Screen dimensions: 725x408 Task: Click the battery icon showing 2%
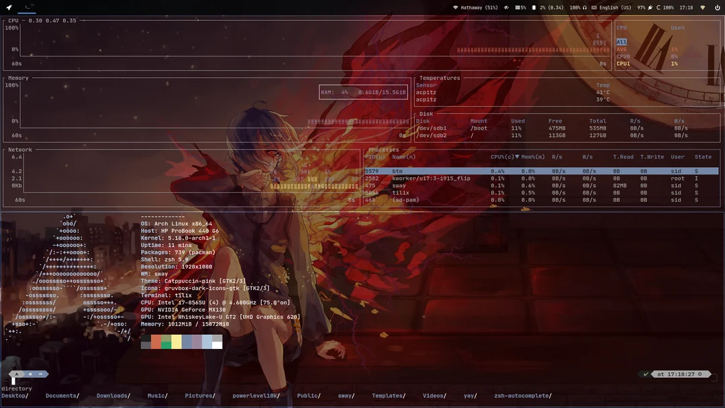pyautogui.click(x=534, y=7)
